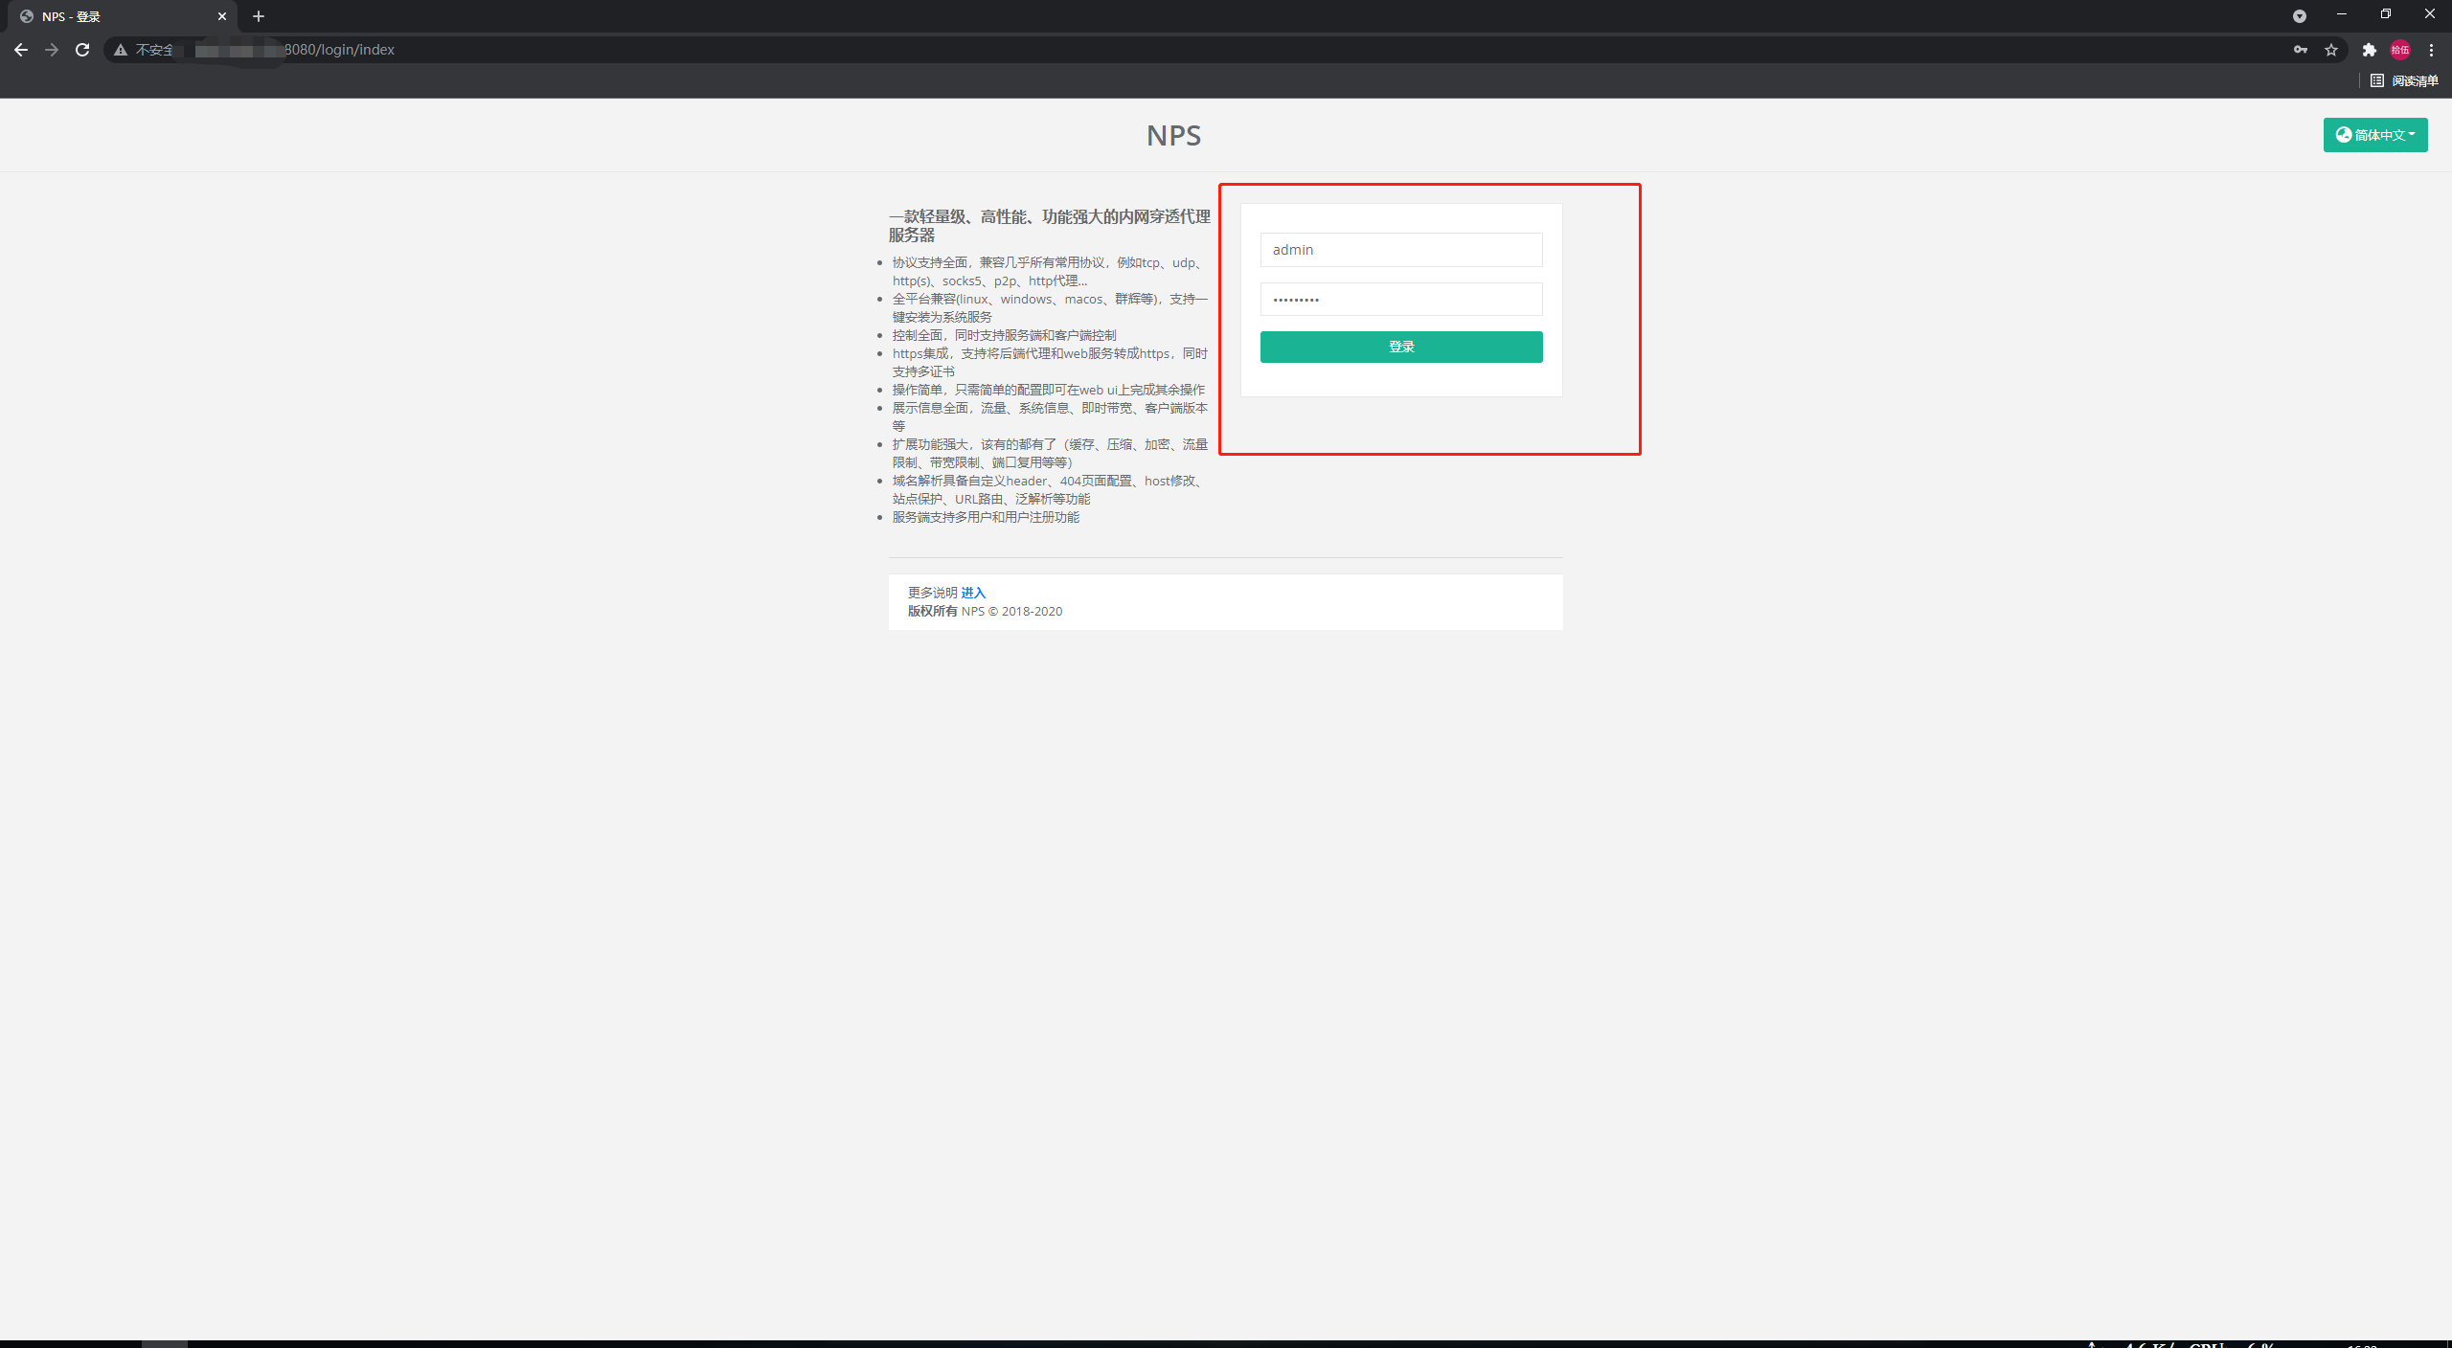Open the tab search dropdown arrow

click(x=2299, y=16)
